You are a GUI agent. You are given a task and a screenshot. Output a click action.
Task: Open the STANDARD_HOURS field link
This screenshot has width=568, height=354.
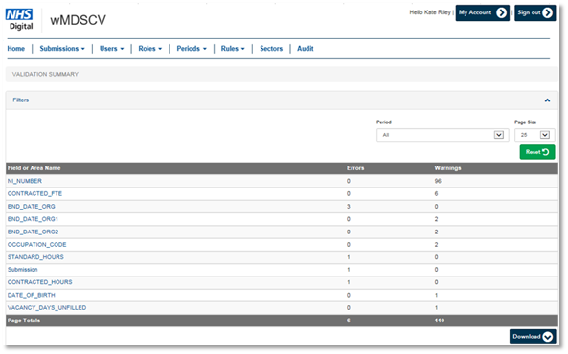(x=35, y=257)
